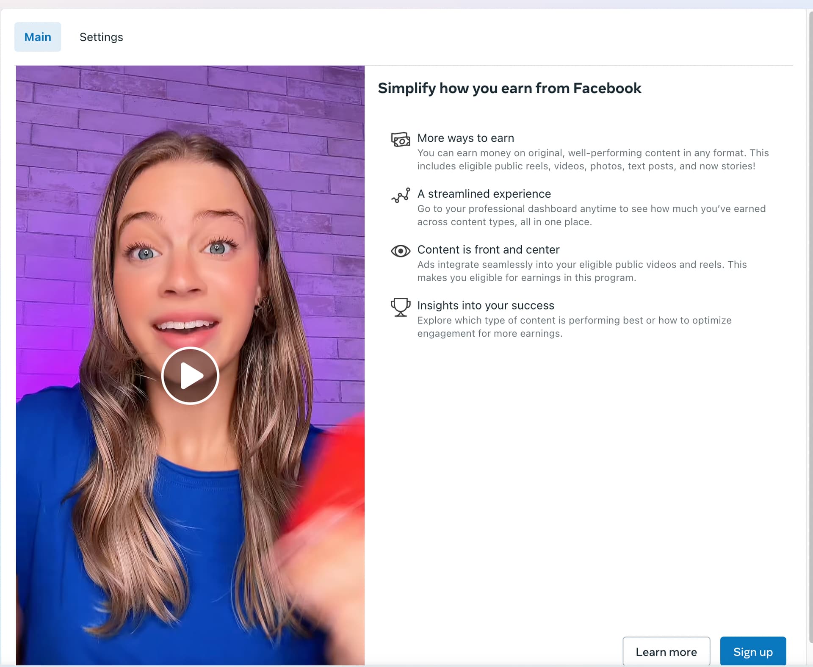Click the 'More ways to earn' title
Screen dimensions: 813x667
(x=465, y=138)
